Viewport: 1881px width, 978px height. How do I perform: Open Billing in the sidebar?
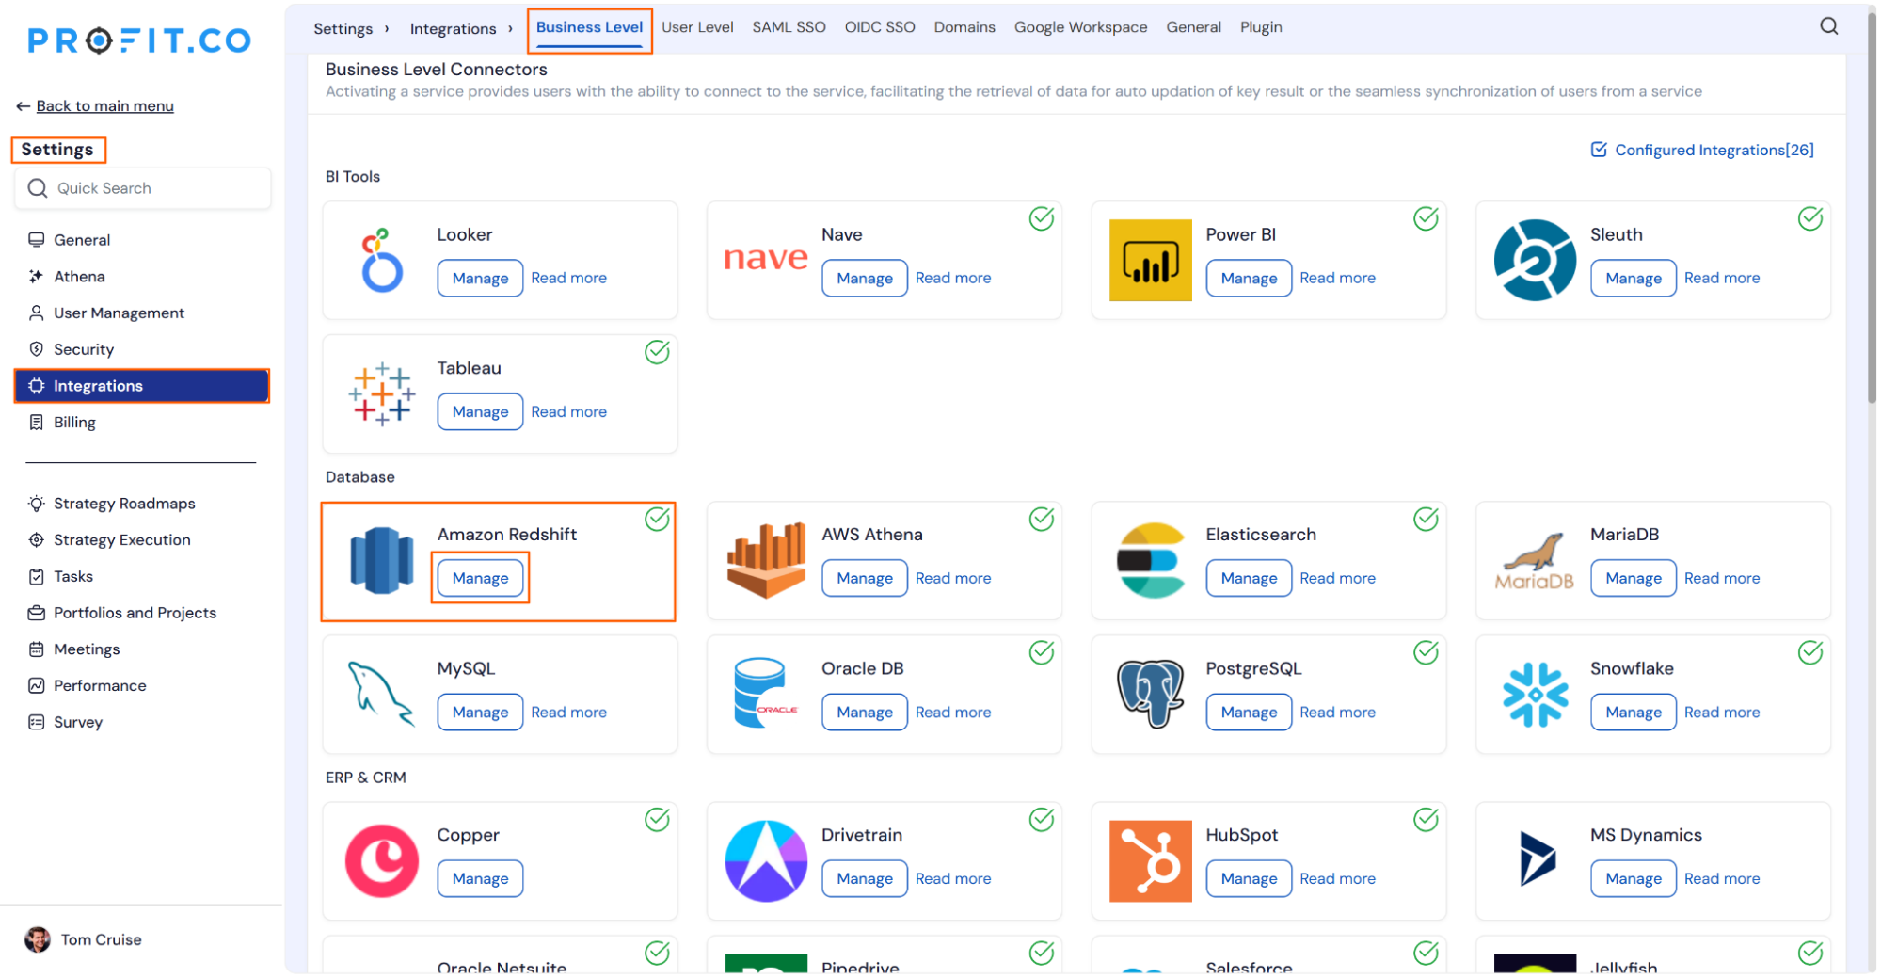[x=141, y=422]
